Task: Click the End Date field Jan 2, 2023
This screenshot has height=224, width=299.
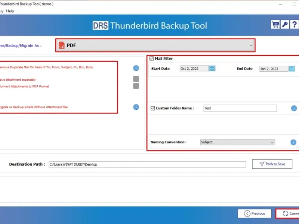Action: [274, 69]
